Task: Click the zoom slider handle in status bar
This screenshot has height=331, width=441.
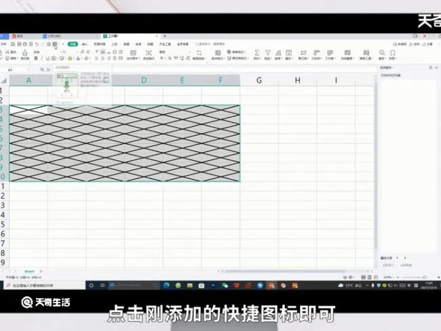Action: click(425, 277)
